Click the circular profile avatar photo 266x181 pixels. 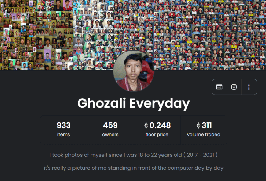134,71
